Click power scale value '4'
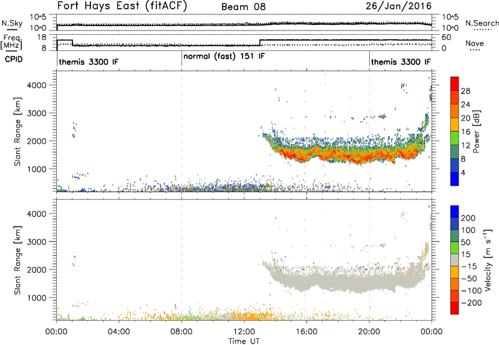 coord(463,172)
